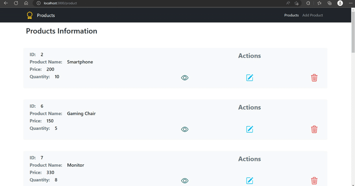Add this page to favorites
Screen dimensions: 355x186
[296, 3]
